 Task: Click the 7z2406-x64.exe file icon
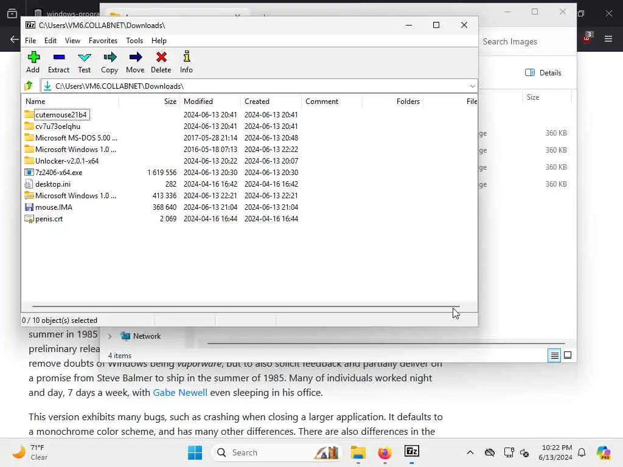tap(29, 172)
